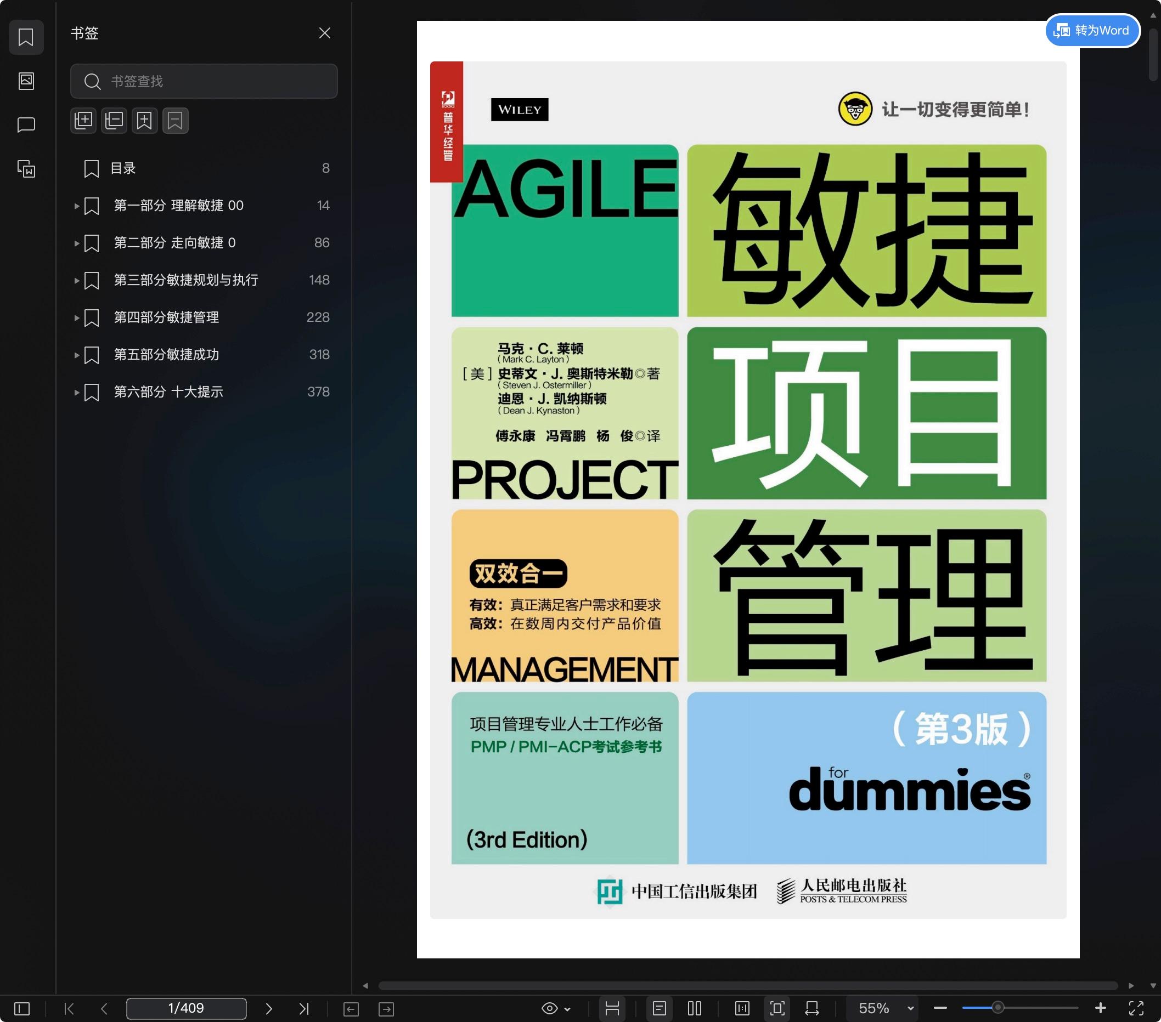Viewport: 1161px width, 1022px height.
Task: Click the horizontal scrollbar
Action: pos(747,986)
